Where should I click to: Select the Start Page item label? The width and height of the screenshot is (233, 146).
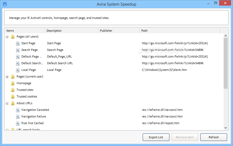coord(28,43)
